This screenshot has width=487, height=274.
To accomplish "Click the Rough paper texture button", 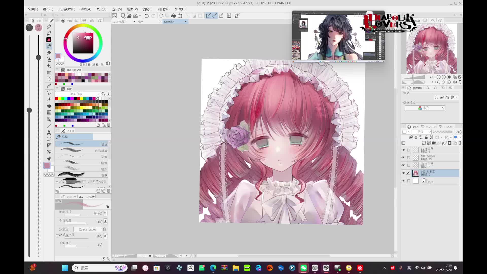I will pyautogui.click(x=88, y=230).
